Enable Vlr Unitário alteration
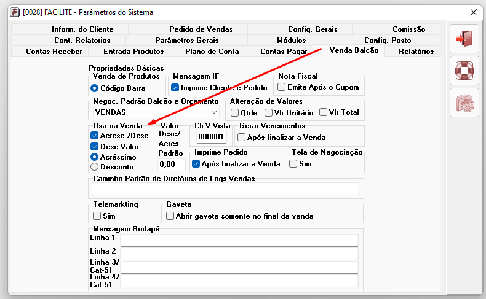Image resolution: width=486 pixels, height=299 pixels. coord(289,112)
